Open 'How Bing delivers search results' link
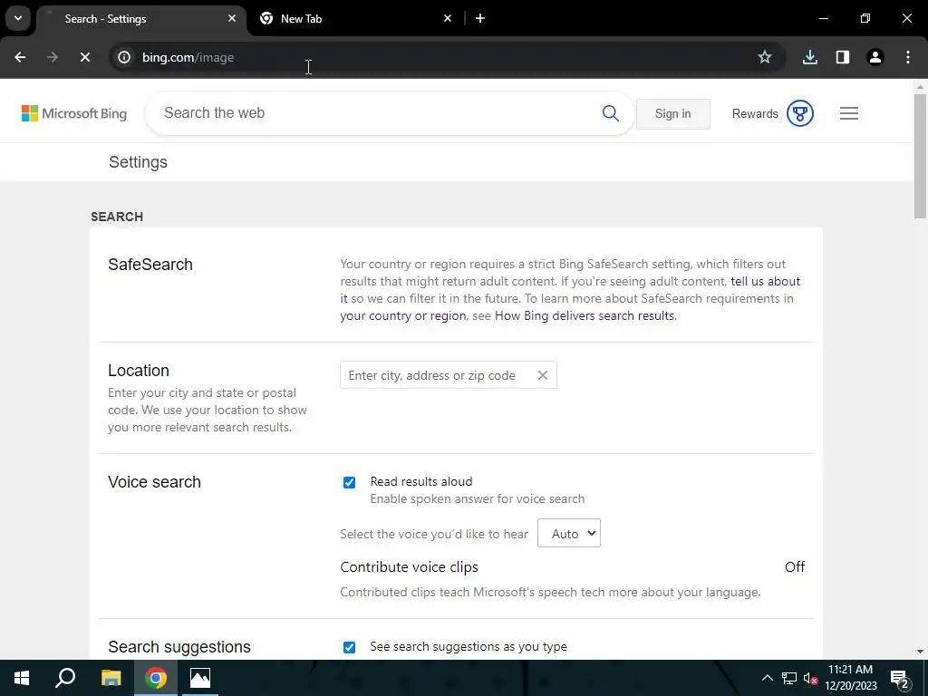The image size is (928, 696). (x=585, y=315)
